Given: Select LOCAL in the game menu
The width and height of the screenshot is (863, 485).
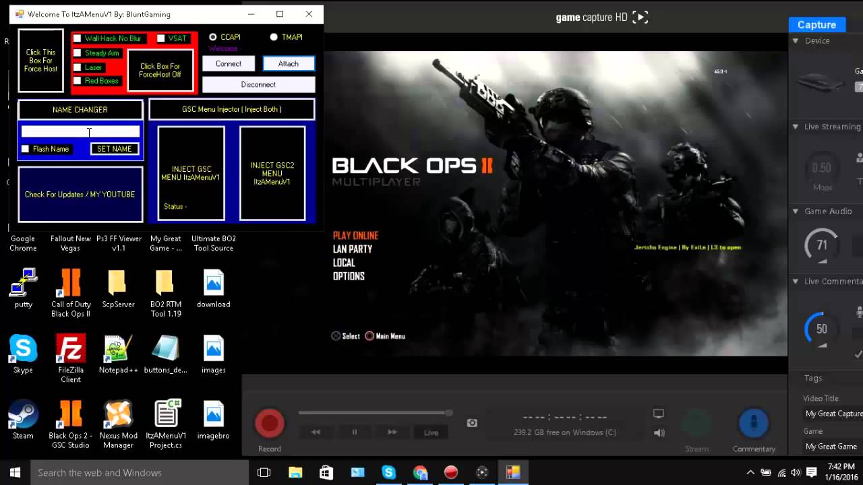Looking at the screenshot, I should click(344, 262).
